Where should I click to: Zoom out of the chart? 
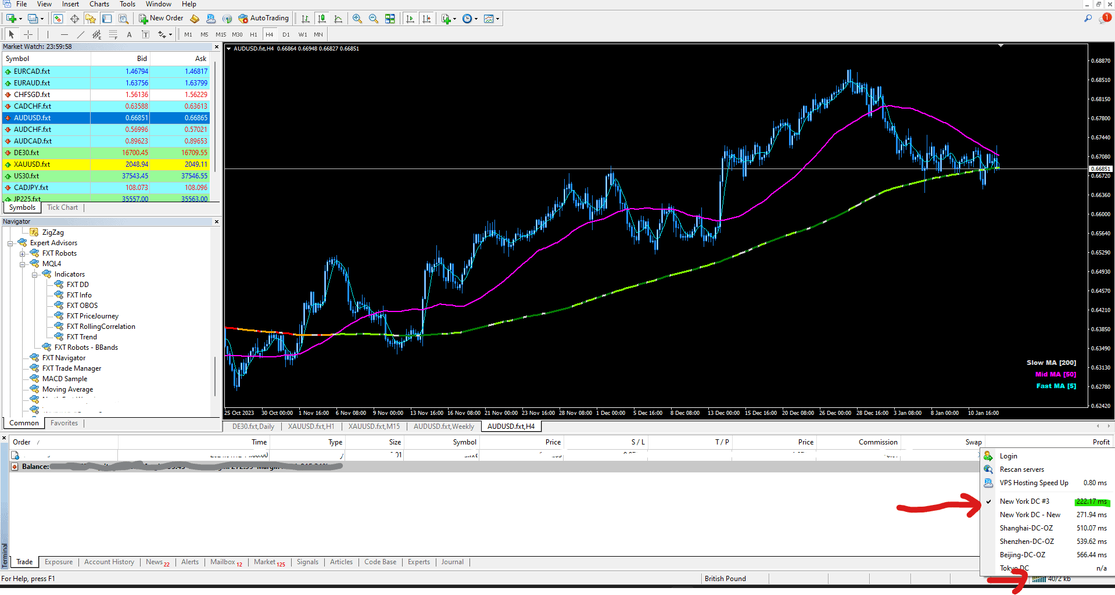point(373,19)
